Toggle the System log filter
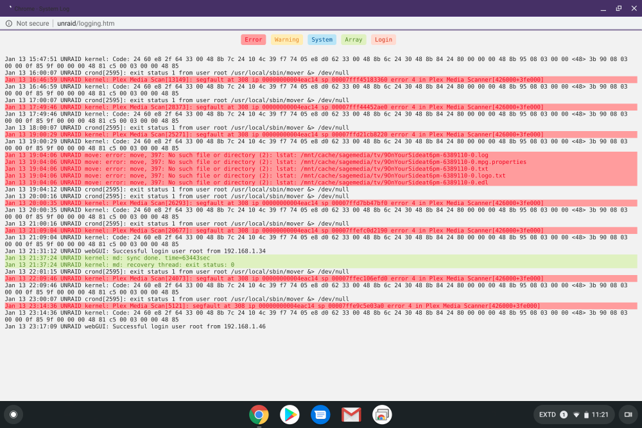 [322, 40]
